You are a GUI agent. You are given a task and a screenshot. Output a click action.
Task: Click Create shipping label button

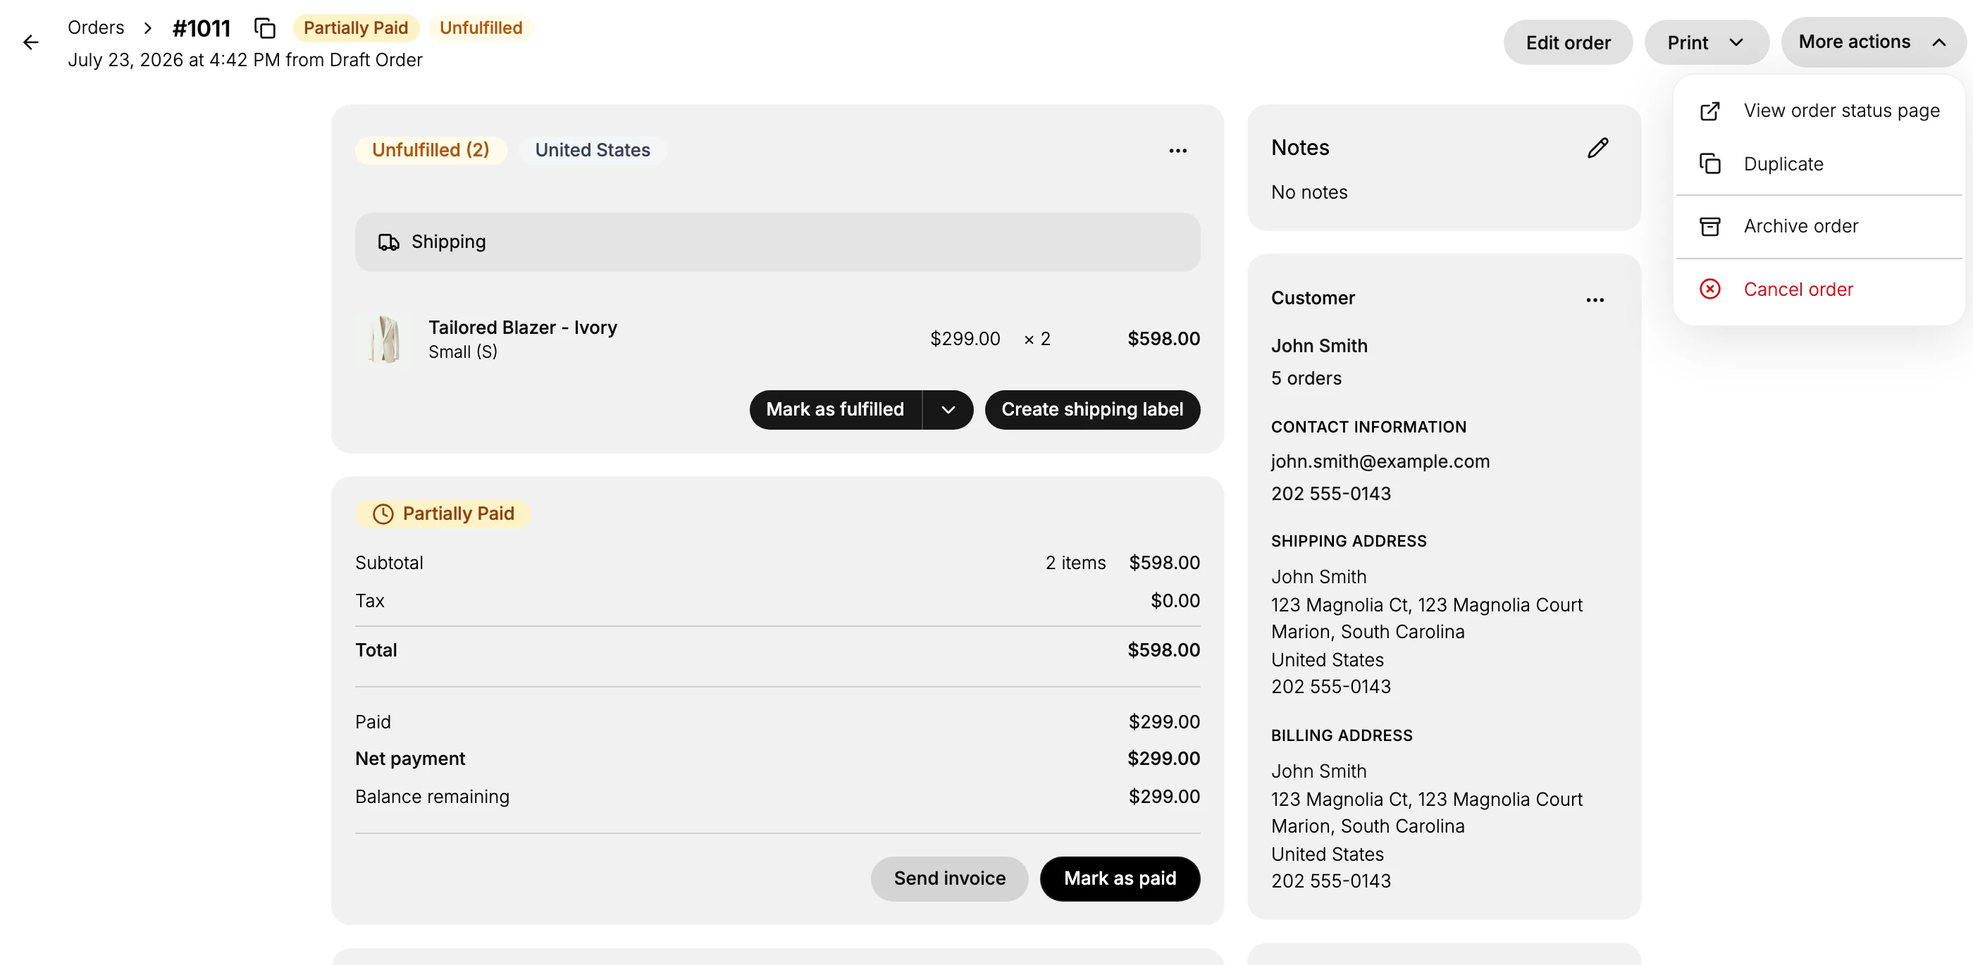click(1092, 410)
